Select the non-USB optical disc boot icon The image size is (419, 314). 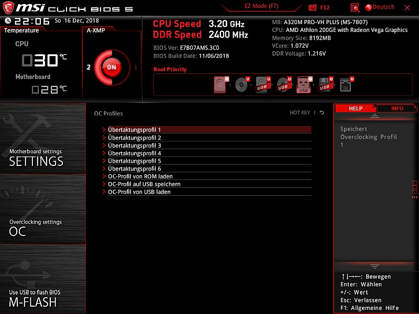[241, 85]
